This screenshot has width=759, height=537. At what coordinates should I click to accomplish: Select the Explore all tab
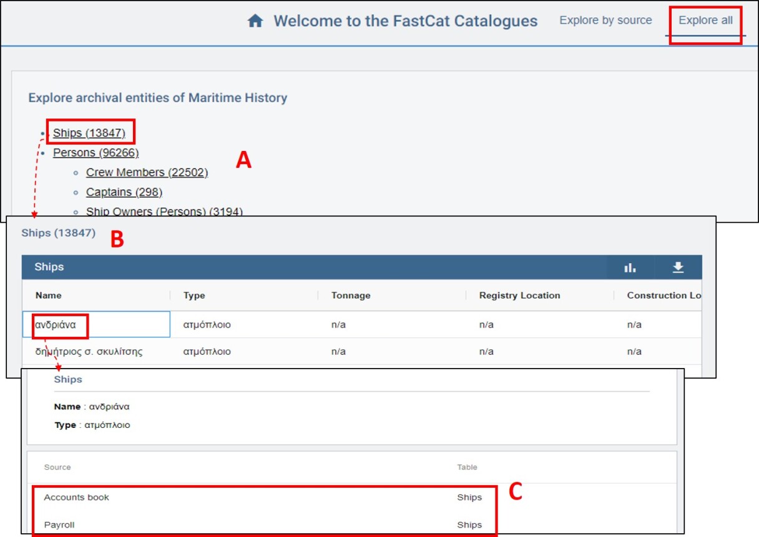click(x=705, y=21)
